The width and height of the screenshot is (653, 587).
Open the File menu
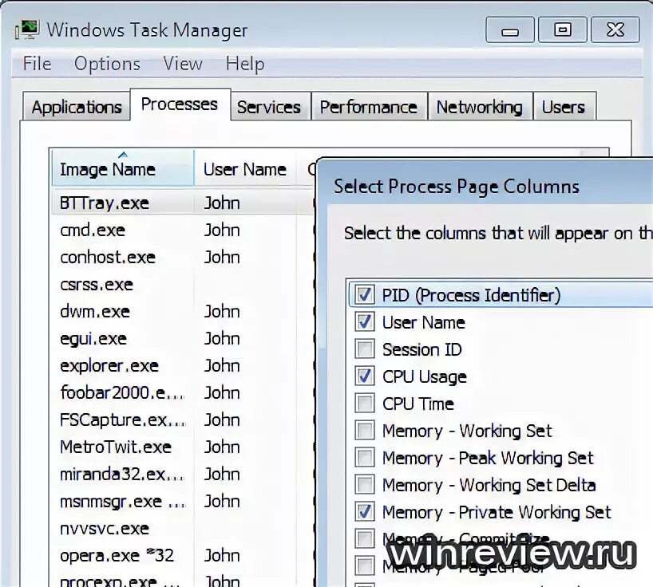click(x=37, y=64)
